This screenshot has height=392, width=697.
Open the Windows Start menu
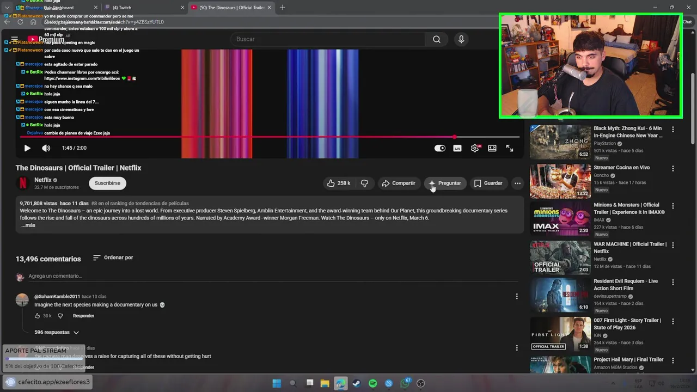pyautogui.click(x=277, y=383)
